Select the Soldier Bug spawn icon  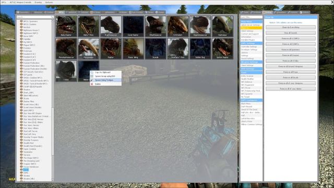(x=200, y=49)
